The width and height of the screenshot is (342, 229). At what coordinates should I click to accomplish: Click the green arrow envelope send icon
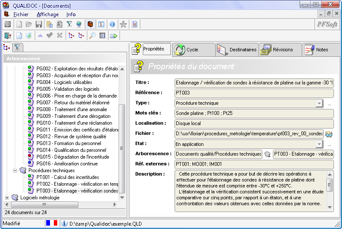[x=113, y=36]
